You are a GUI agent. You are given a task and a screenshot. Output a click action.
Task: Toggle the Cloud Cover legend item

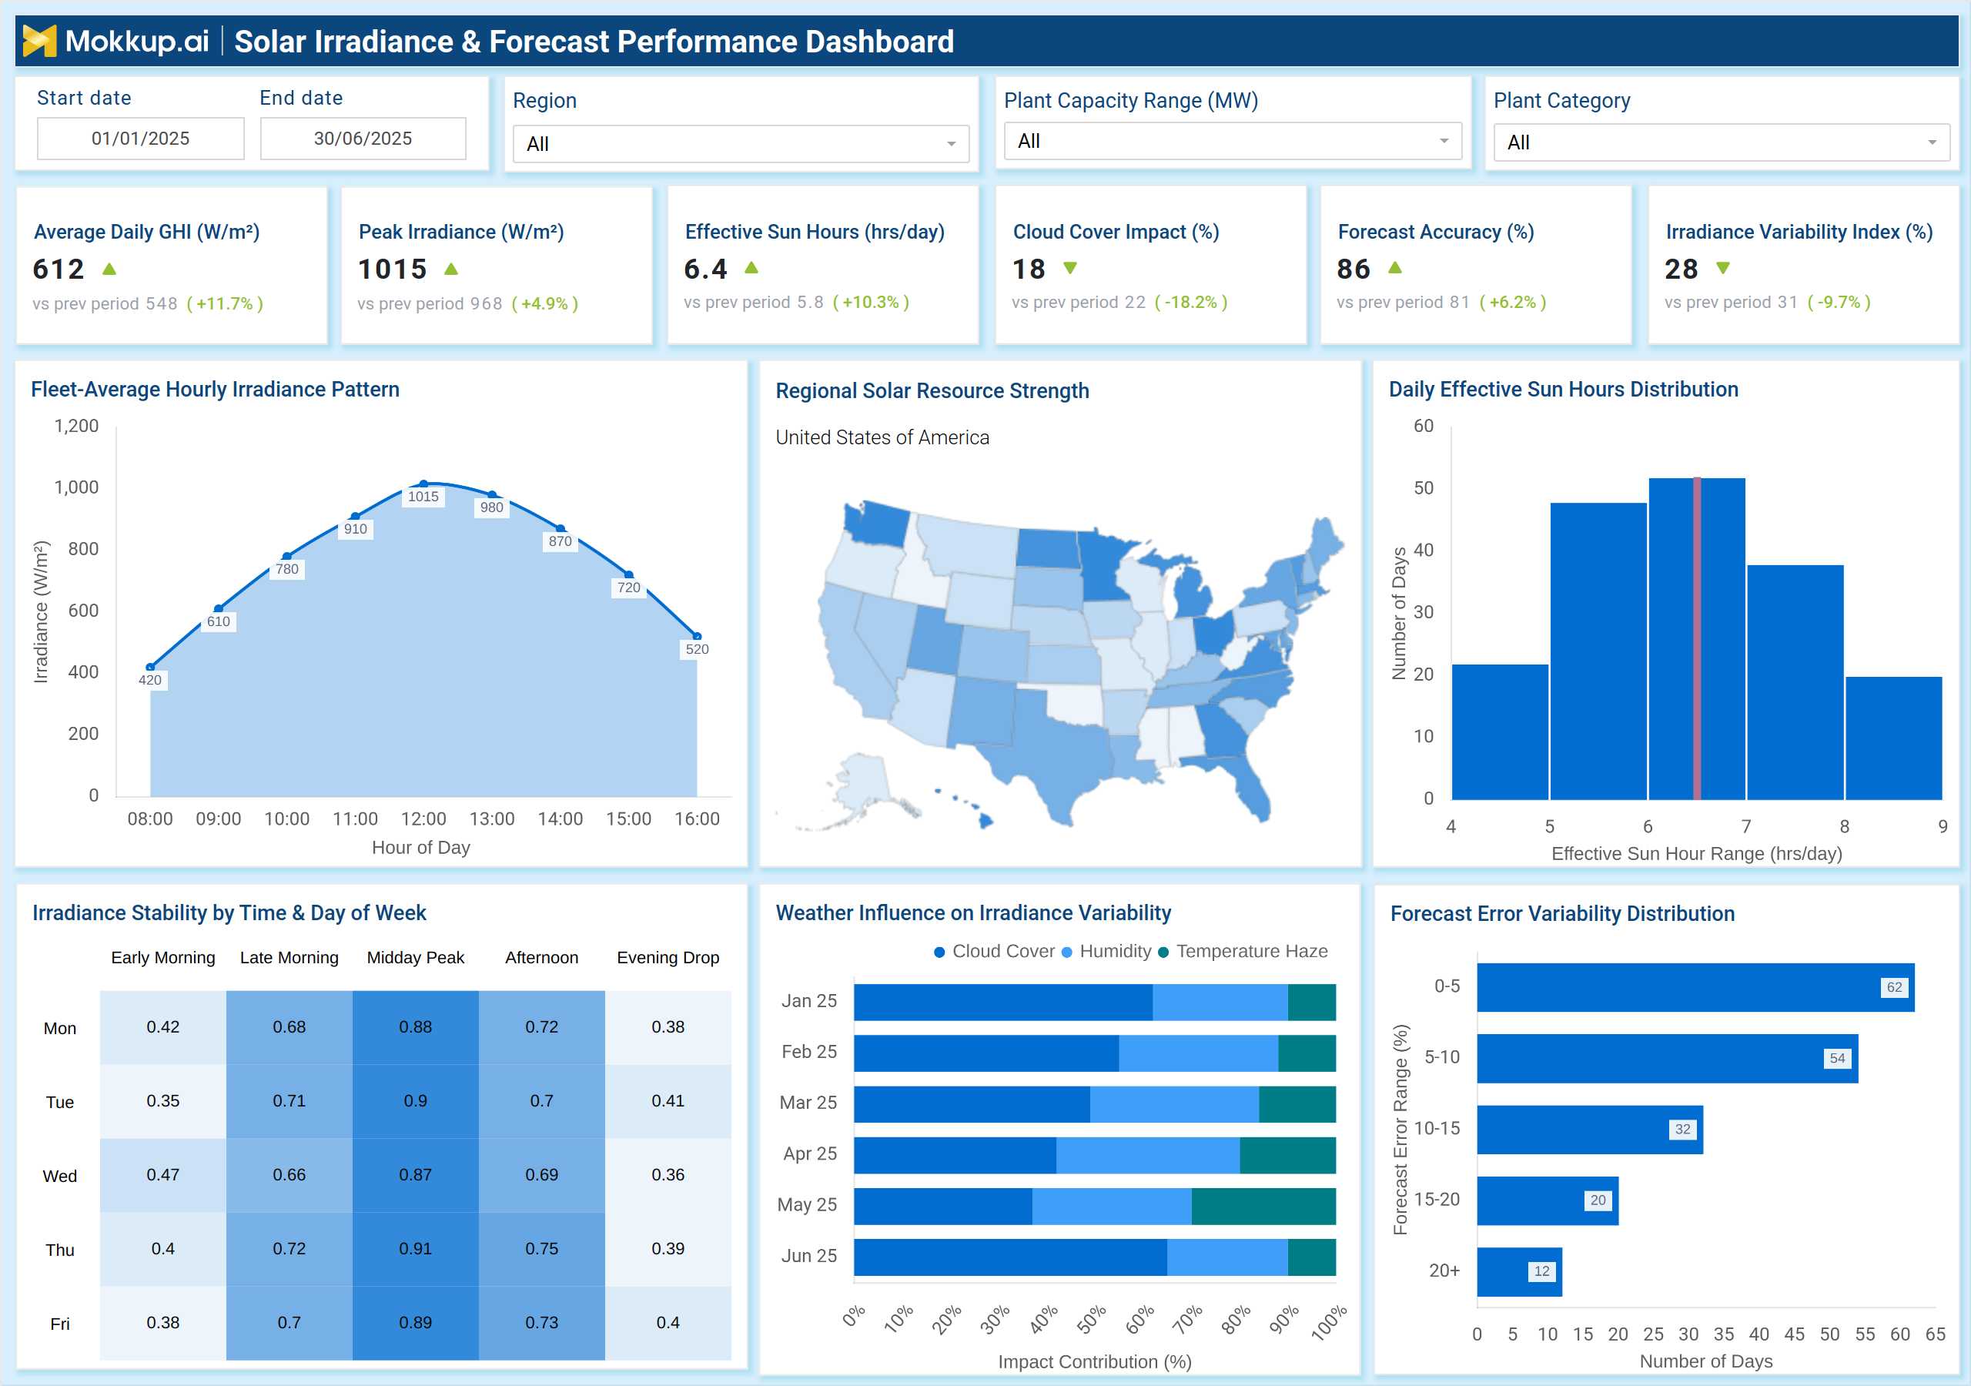click(994, 952)
